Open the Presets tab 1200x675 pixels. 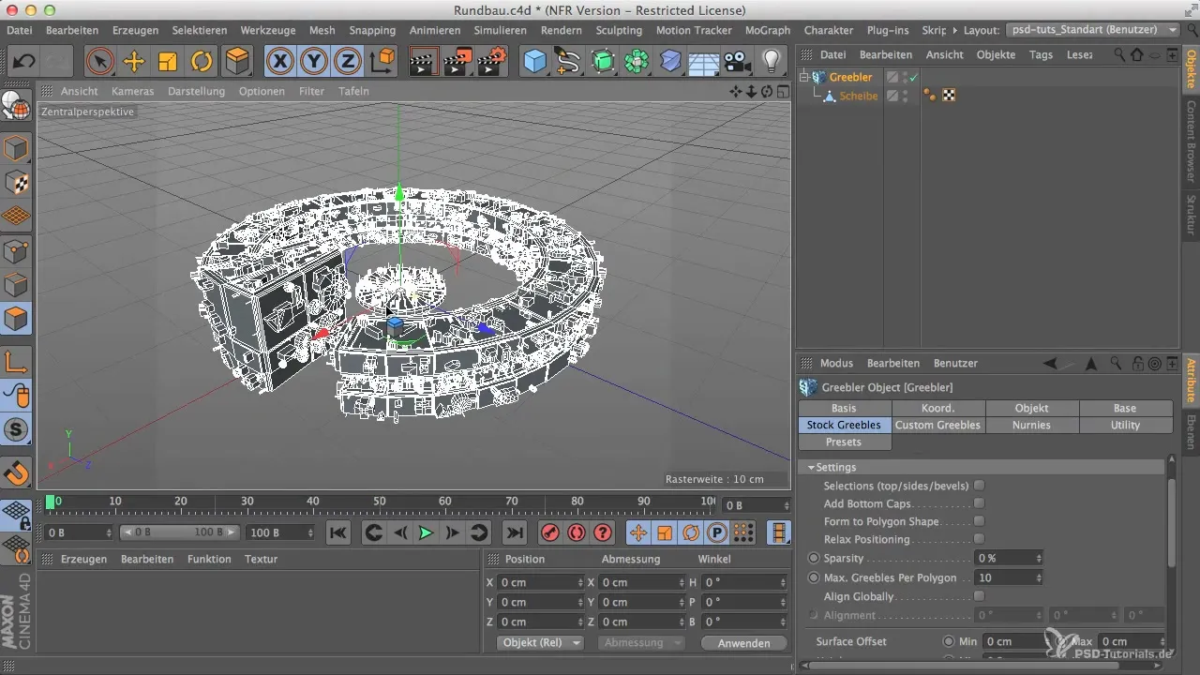click(844, 442)
